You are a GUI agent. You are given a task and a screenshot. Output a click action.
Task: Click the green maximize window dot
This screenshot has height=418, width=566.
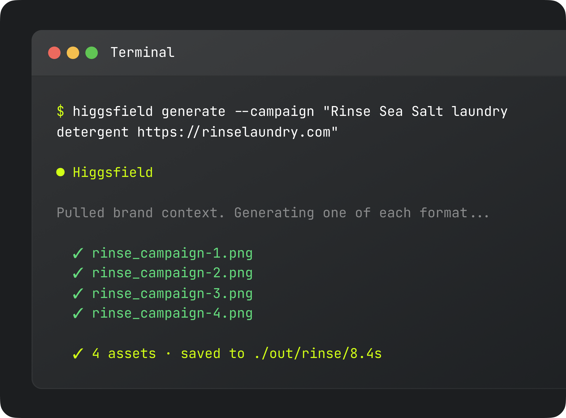(92, 53)
